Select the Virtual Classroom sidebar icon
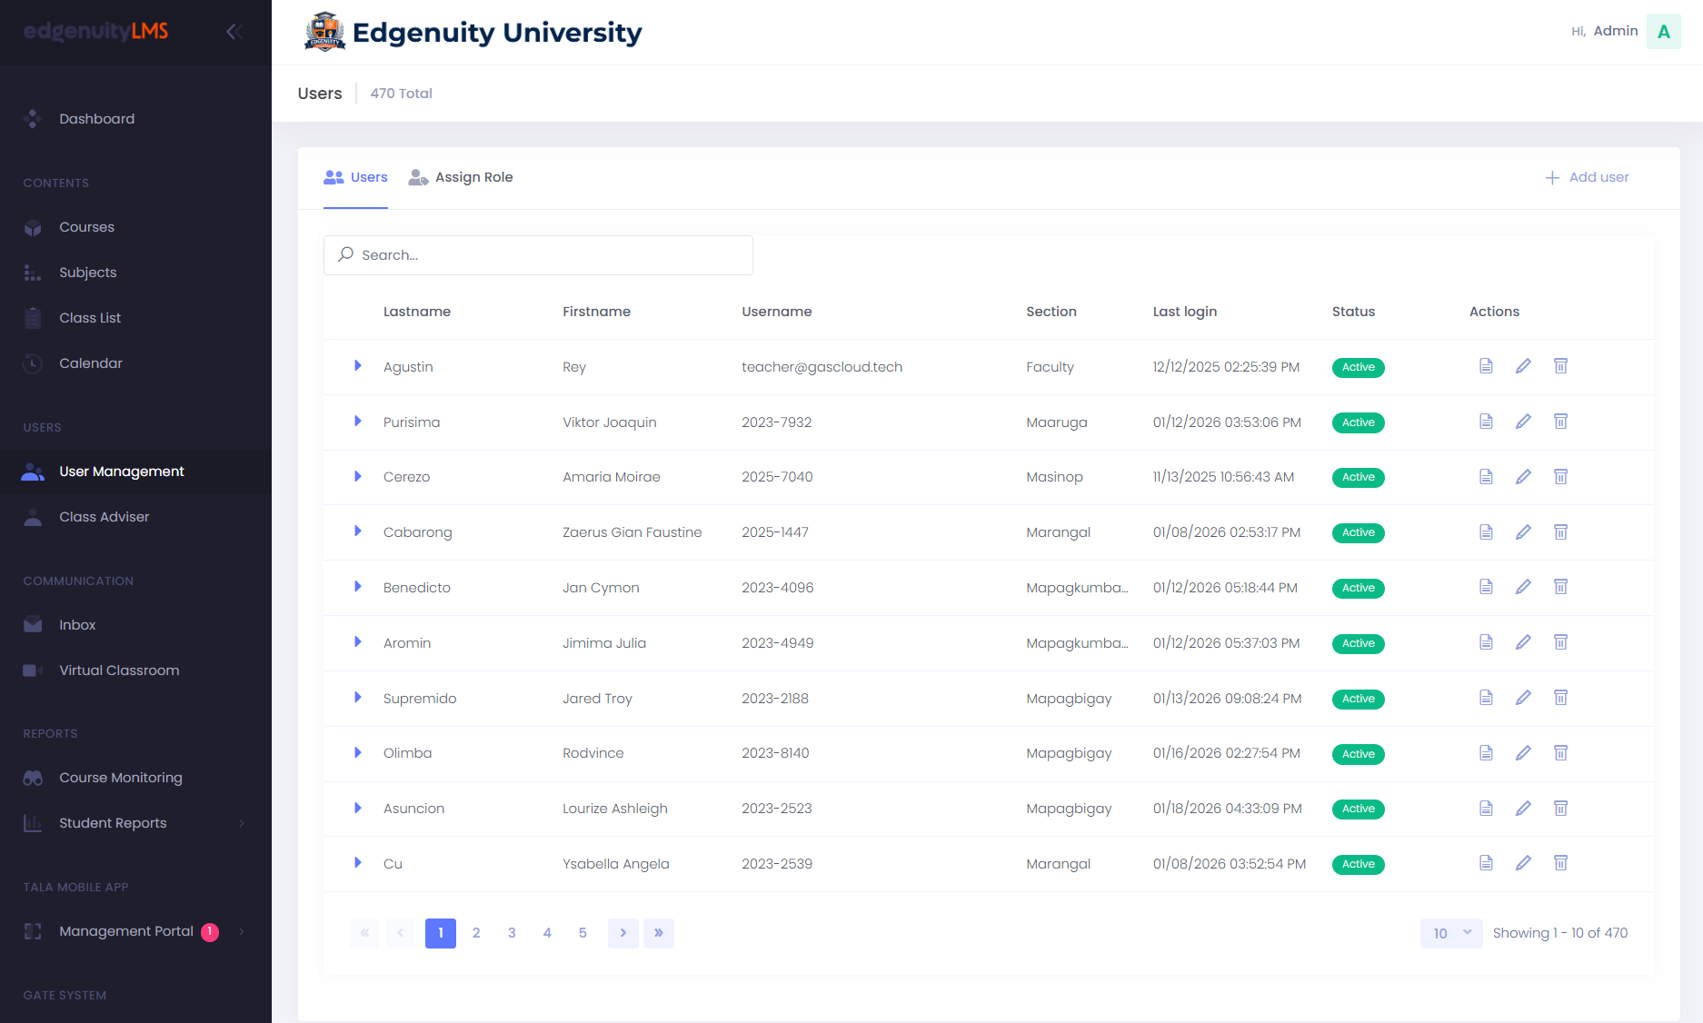 33,670
